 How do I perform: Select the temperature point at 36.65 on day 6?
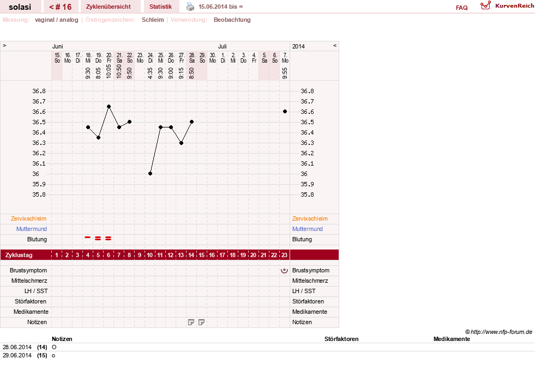pos(109,107)
